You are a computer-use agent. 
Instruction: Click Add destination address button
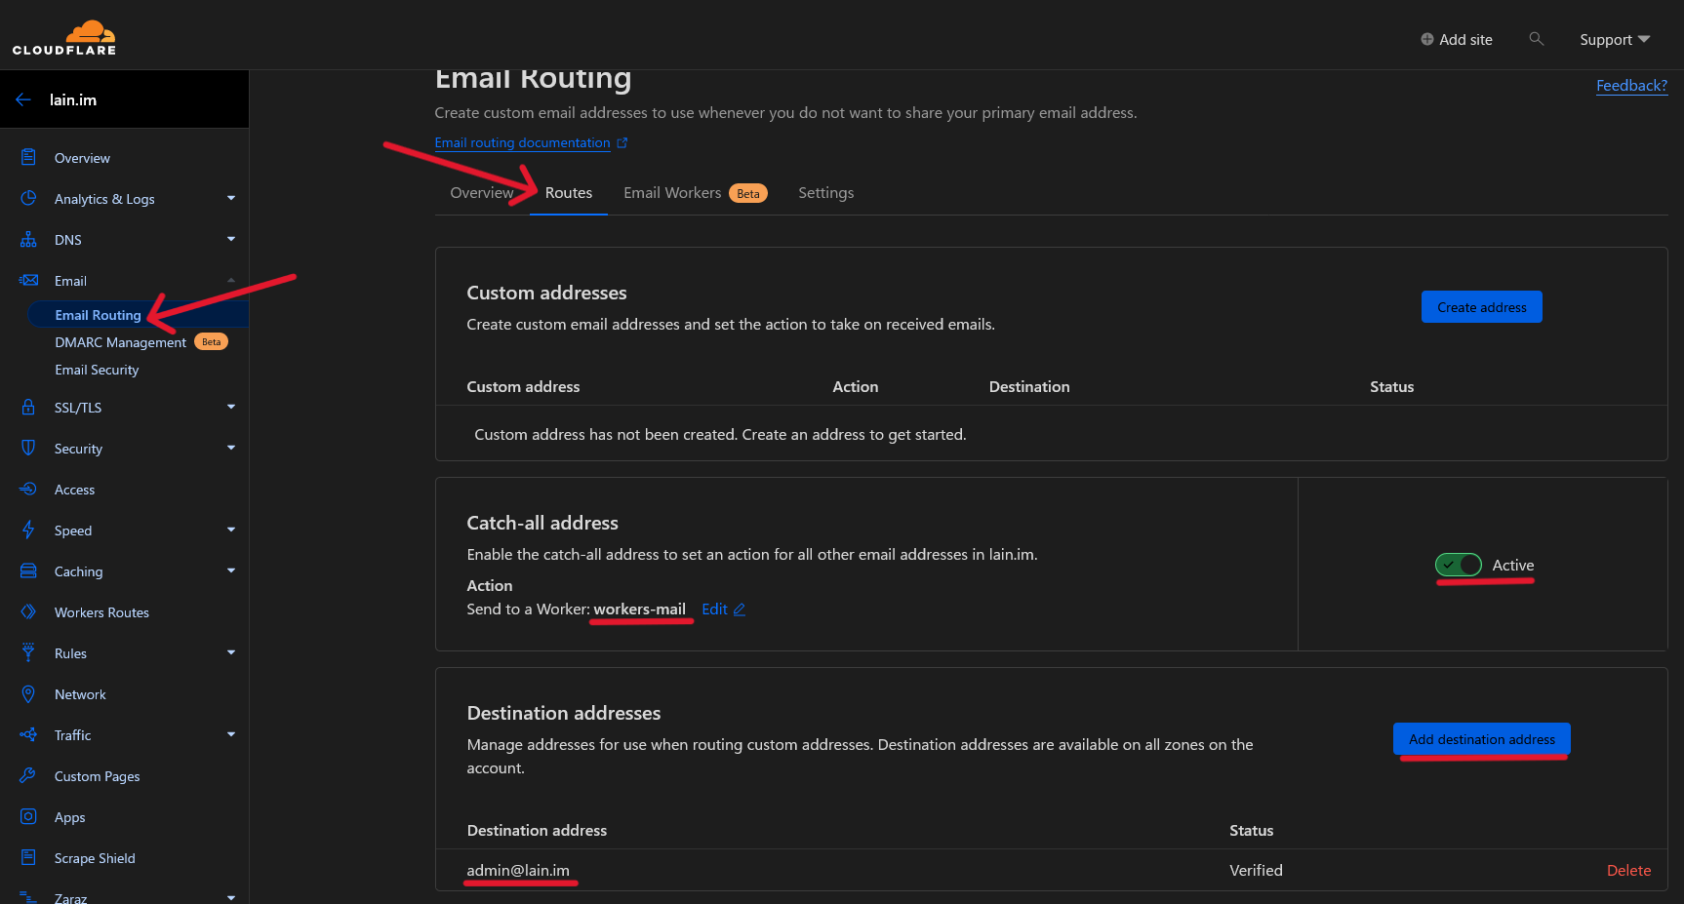(x=1481, y=739)
